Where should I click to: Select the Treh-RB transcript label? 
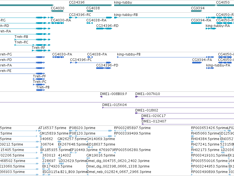click(21, 37)
